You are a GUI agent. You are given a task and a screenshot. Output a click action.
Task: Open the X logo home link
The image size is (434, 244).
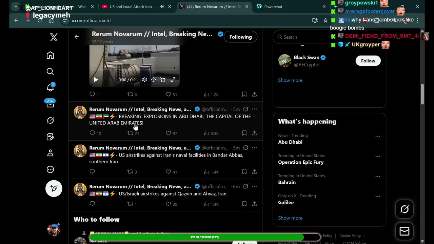tap(54, 37)
